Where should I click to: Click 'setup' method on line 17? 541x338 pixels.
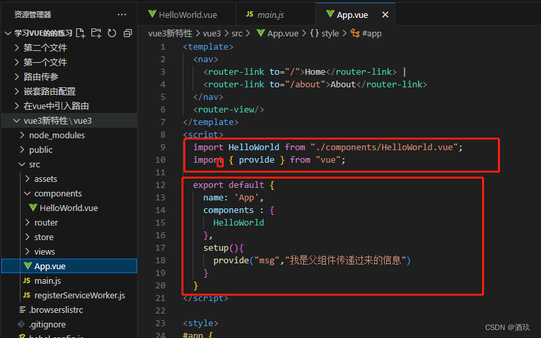(216, 248)
